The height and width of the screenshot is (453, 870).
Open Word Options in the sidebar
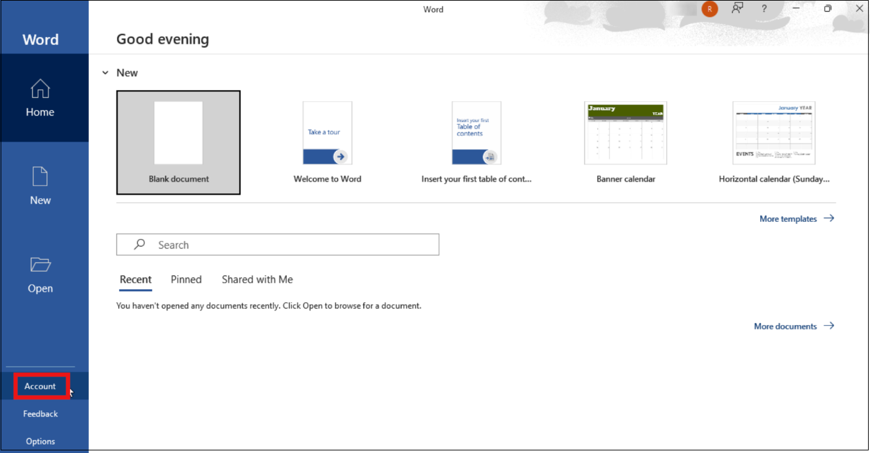click(41, 441)
